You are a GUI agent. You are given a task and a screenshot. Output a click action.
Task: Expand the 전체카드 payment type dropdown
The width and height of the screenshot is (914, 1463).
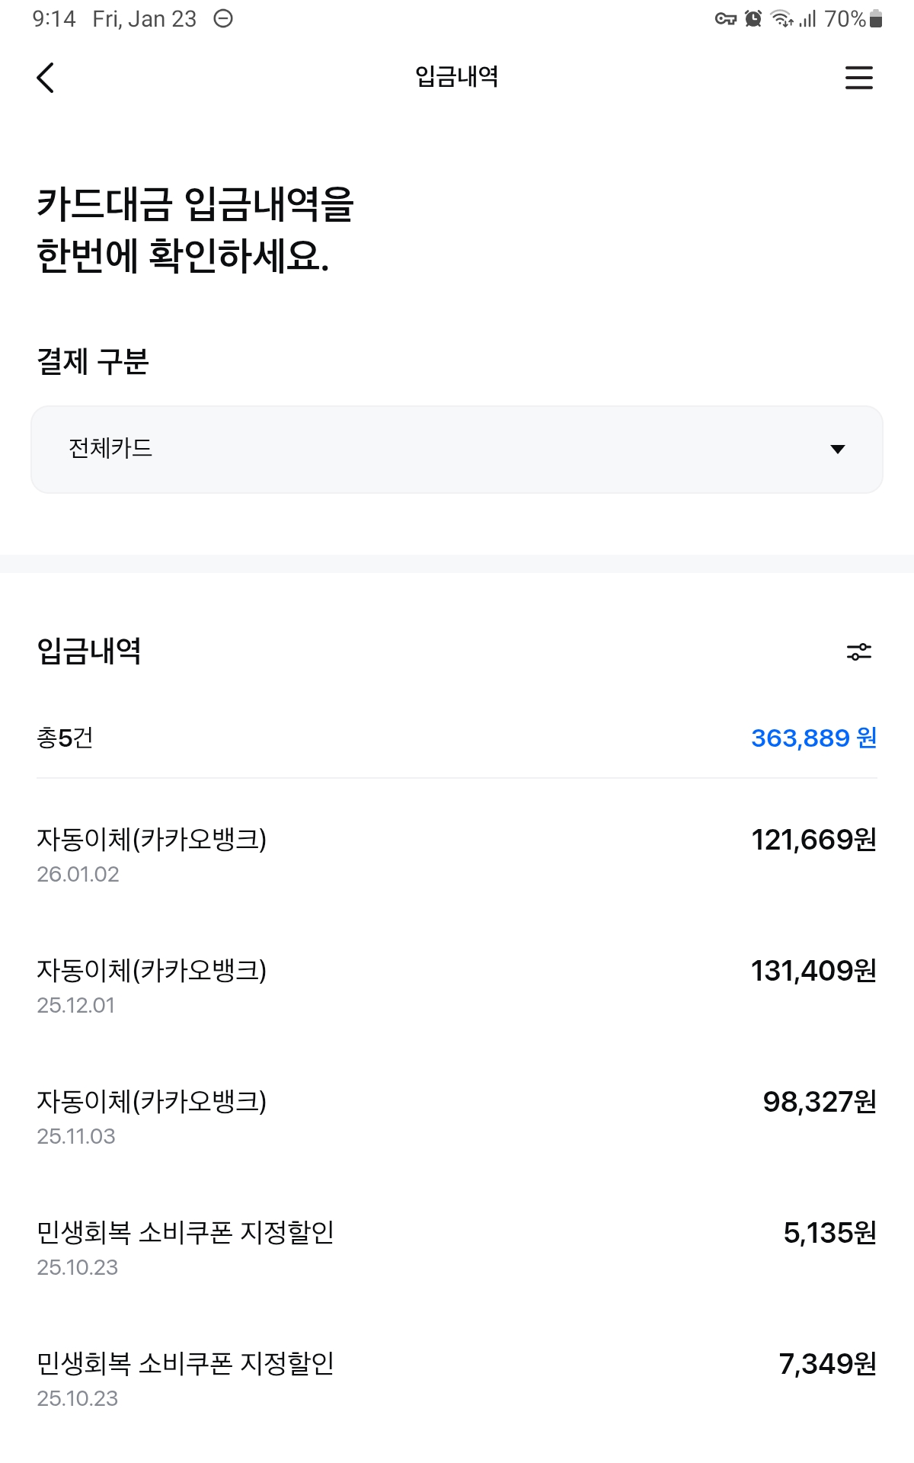457,449
